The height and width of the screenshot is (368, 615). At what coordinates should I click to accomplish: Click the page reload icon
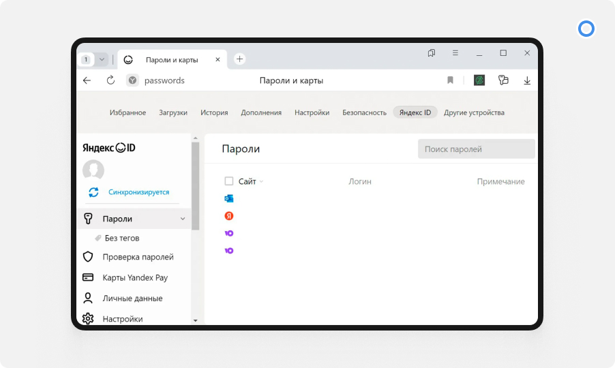[x=110, y=80]
